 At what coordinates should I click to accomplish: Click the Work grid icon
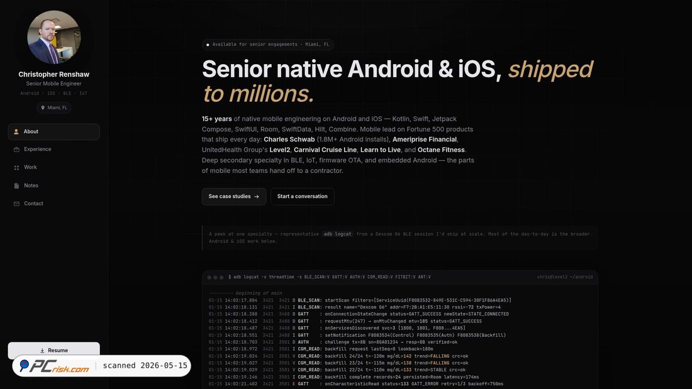16,168
